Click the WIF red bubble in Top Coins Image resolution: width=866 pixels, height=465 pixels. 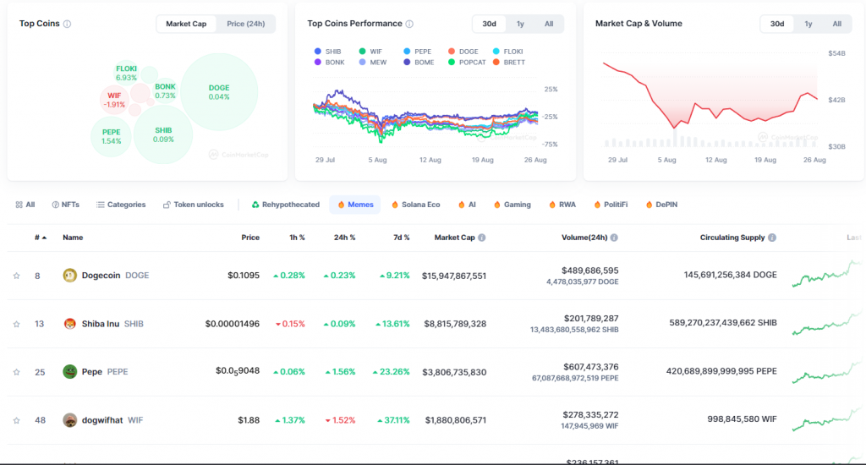click(114, 100)
